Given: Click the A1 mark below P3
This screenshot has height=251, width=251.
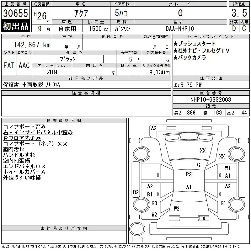Looking at the screenshot, I should (x=189, y=187).
